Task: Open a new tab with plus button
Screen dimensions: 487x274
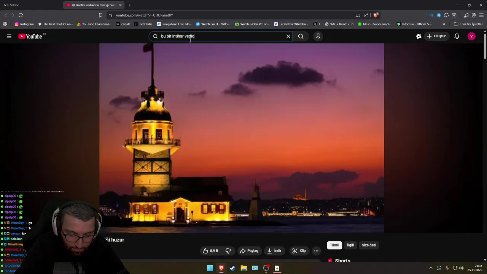Action: click(130, 5)
